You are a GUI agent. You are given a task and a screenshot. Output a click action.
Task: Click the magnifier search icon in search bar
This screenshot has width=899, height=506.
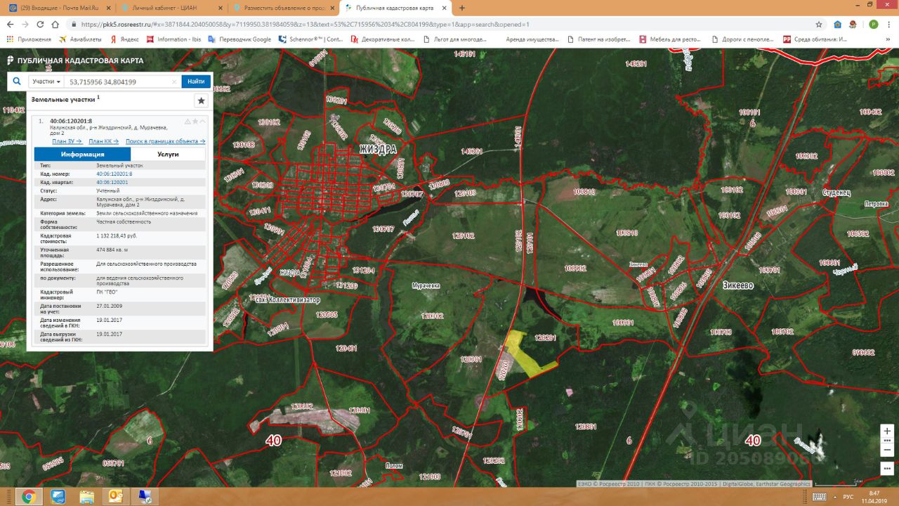coord(17,82)
